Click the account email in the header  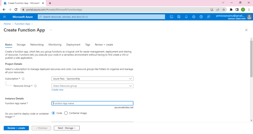coord(230,16)
